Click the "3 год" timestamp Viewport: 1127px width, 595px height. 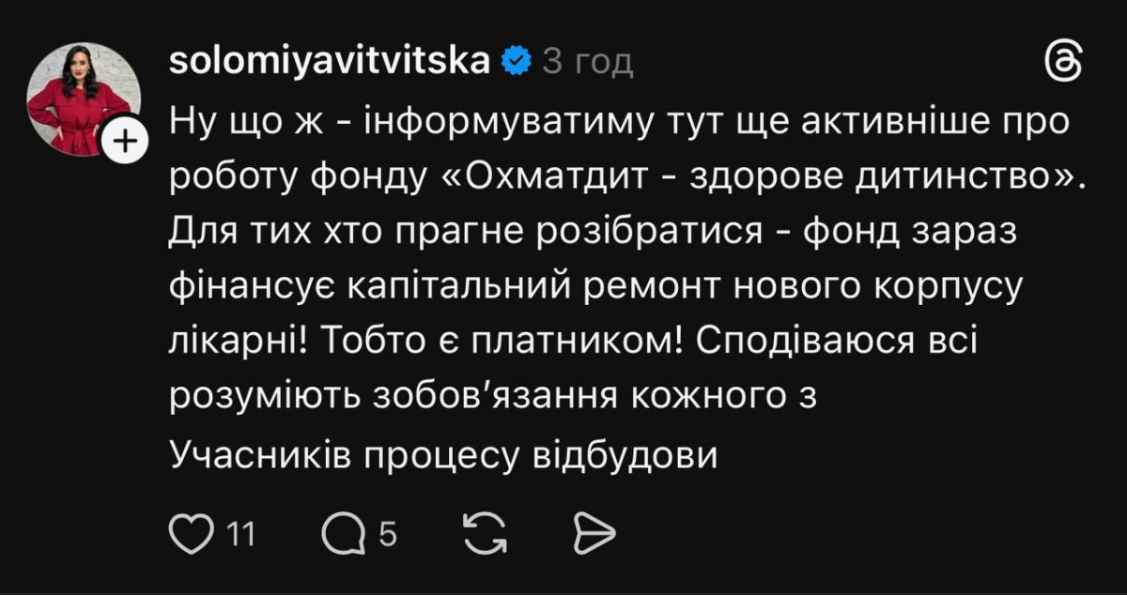pos(589,63)
